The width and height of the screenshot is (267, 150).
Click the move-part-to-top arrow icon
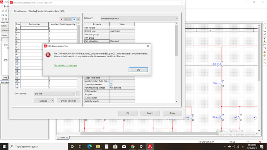tap(66, 19)
